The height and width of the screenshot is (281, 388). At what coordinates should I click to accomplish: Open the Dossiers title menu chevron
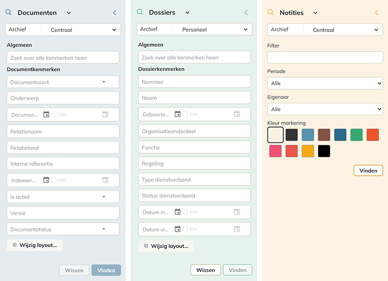point(188,13)
